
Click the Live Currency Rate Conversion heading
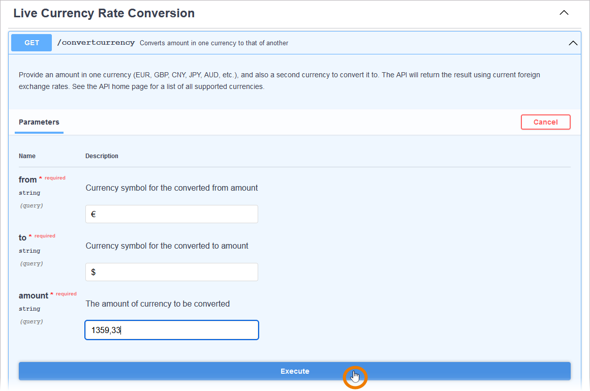104,13
